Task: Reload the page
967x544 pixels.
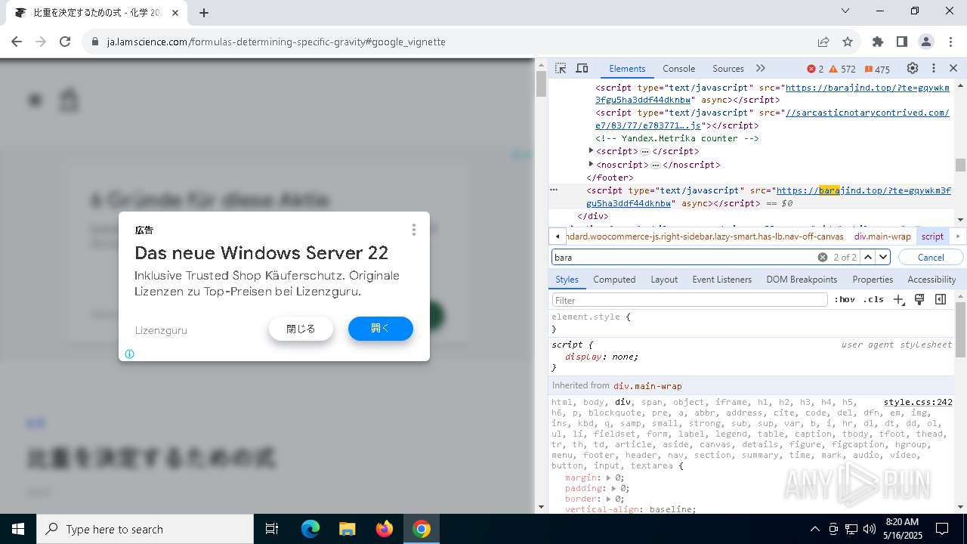Action: pyautogui.click(x=65, y=42)
